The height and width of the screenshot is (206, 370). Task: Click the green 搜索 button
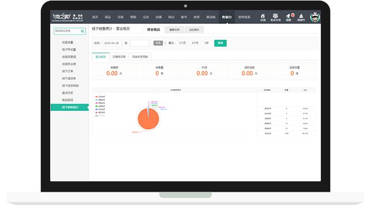click(220, 43)
